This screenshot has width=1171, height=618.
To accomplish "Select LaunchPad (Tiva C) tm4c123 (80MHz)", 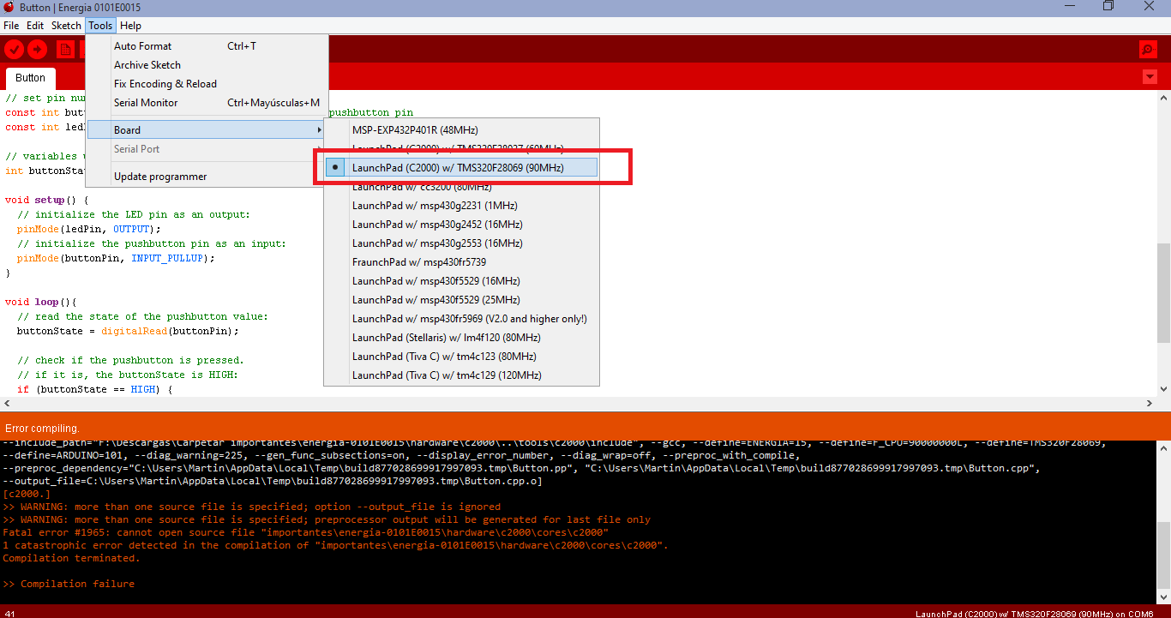I will [461, 357].
